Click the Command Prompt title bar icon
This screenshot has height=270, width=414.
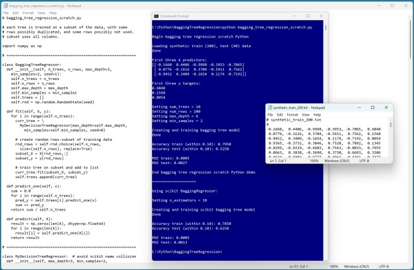pyautogui.click(x=156, y=16)
